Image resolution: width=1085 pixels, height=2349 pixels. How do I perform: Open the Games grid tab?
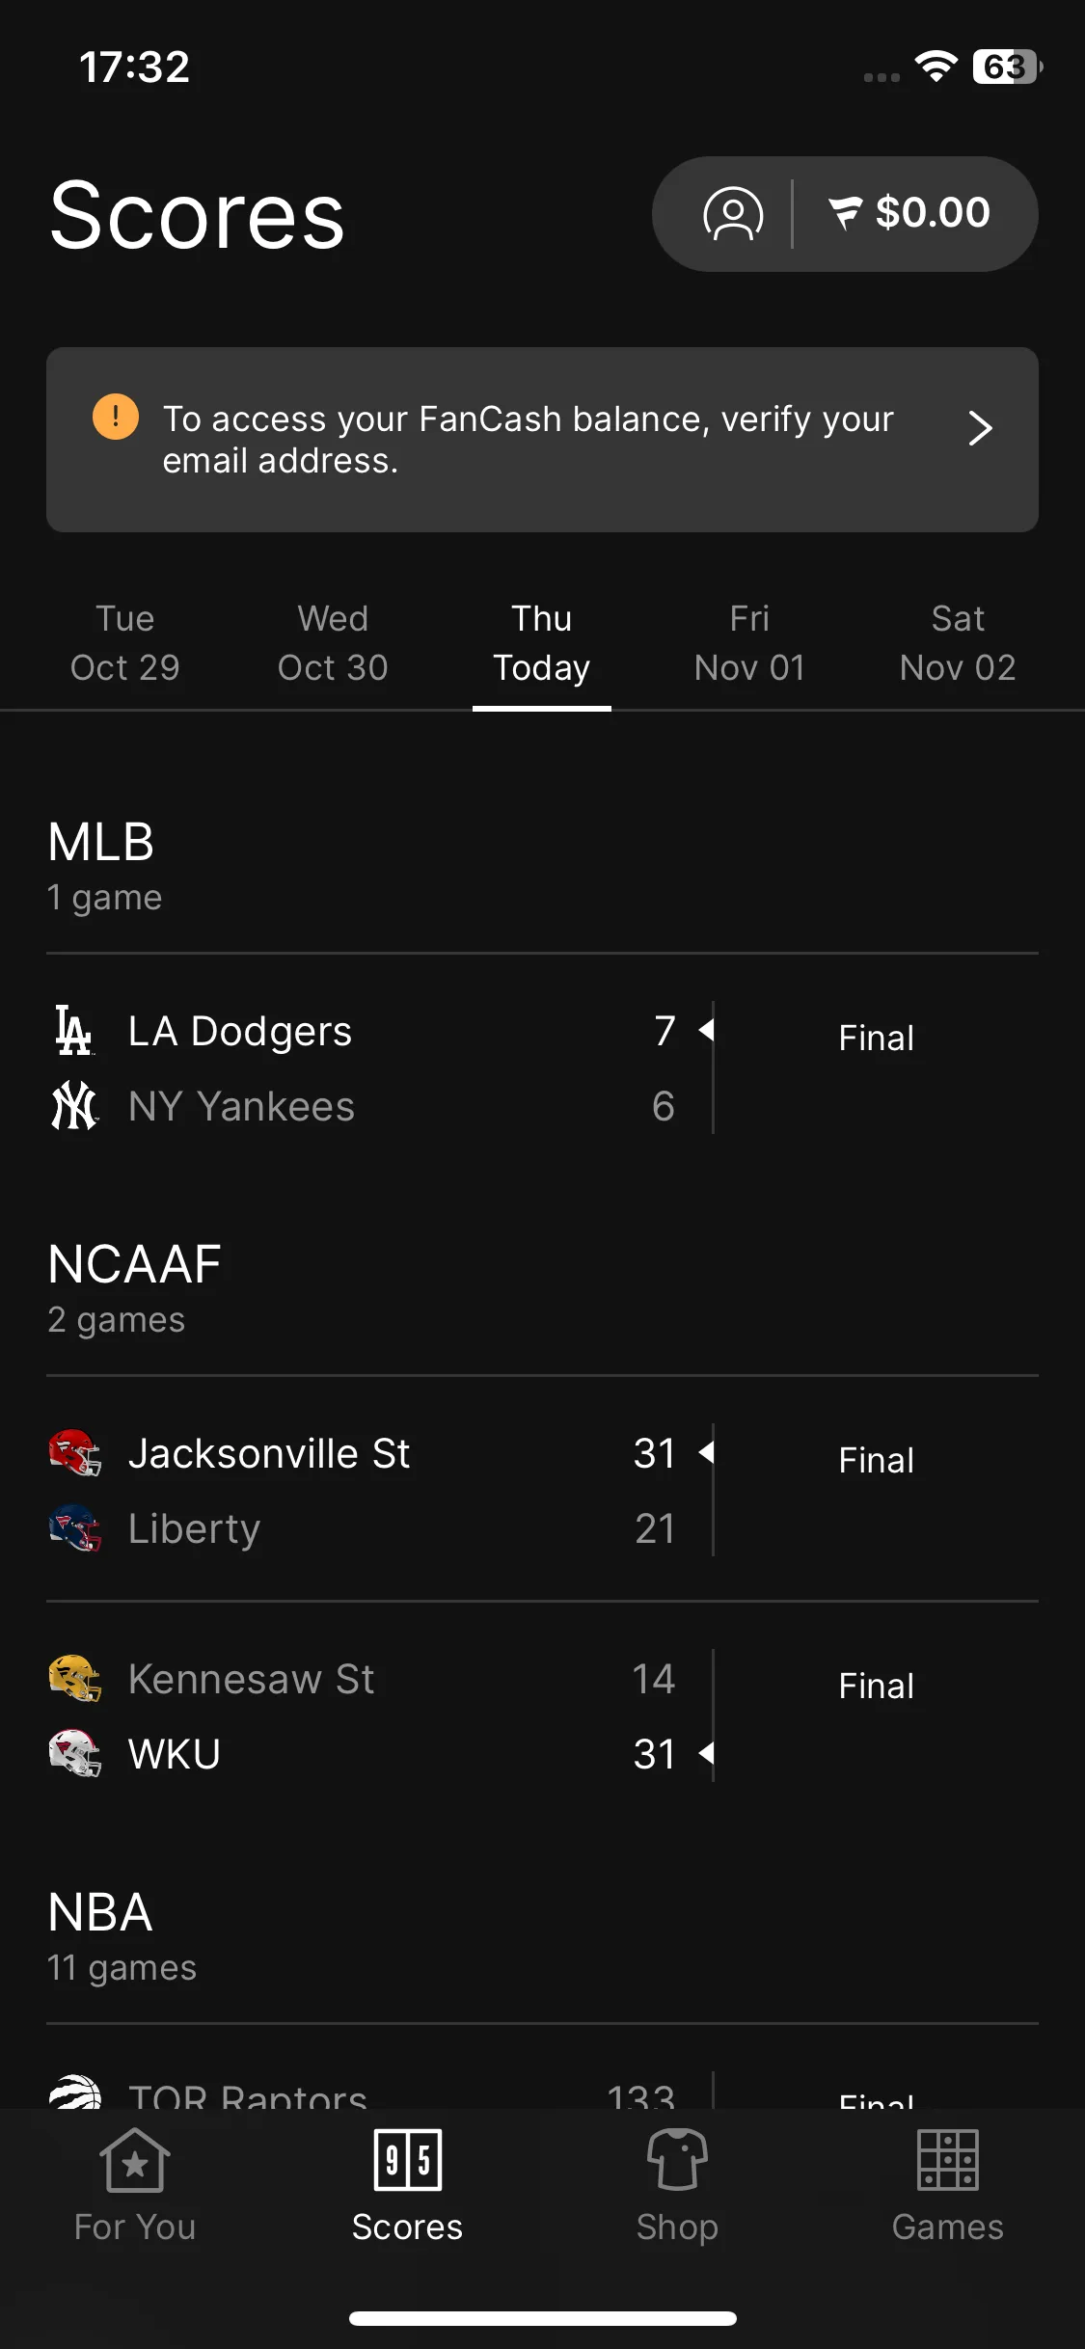(x=948, y=2186)
